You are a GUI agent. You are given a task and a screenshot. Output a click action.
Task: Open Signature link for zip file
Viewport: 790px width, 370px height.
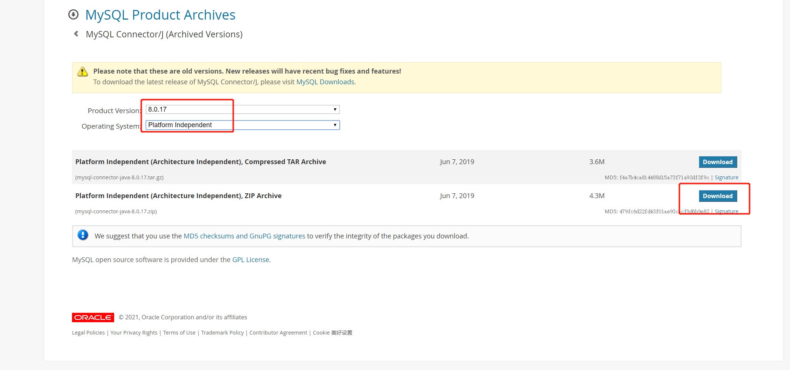(726, 211)
